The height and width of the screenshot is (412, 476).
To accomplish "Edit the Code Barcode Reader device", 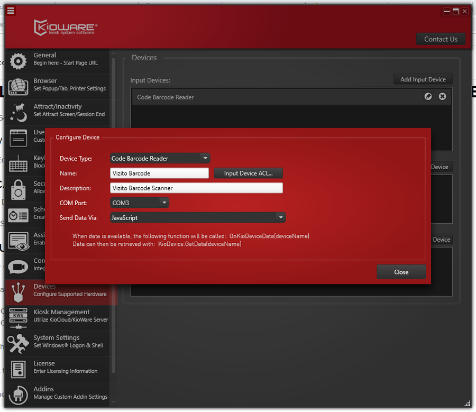I will (428, 96).
